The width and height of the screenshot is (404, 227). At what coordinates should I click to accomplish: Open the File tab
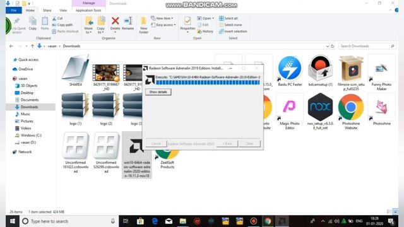(x=14, y=10)
